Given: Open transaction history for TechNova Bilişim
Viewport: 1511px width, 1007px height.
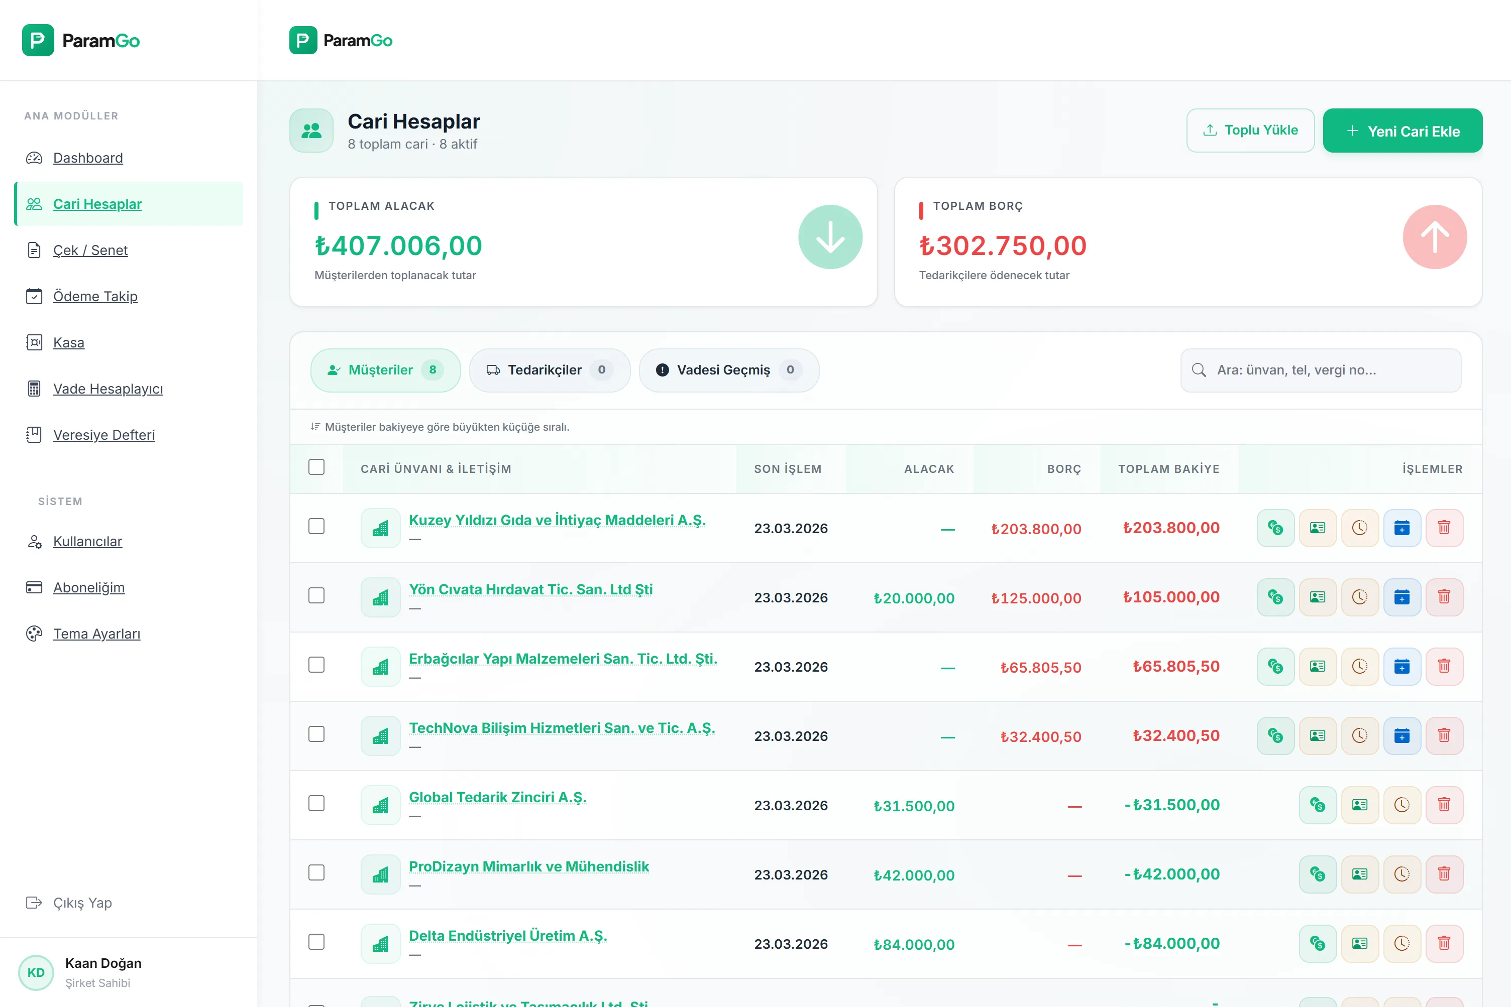Looking at the screenshot, I should pyautogui.click(x=1361, y=735).
